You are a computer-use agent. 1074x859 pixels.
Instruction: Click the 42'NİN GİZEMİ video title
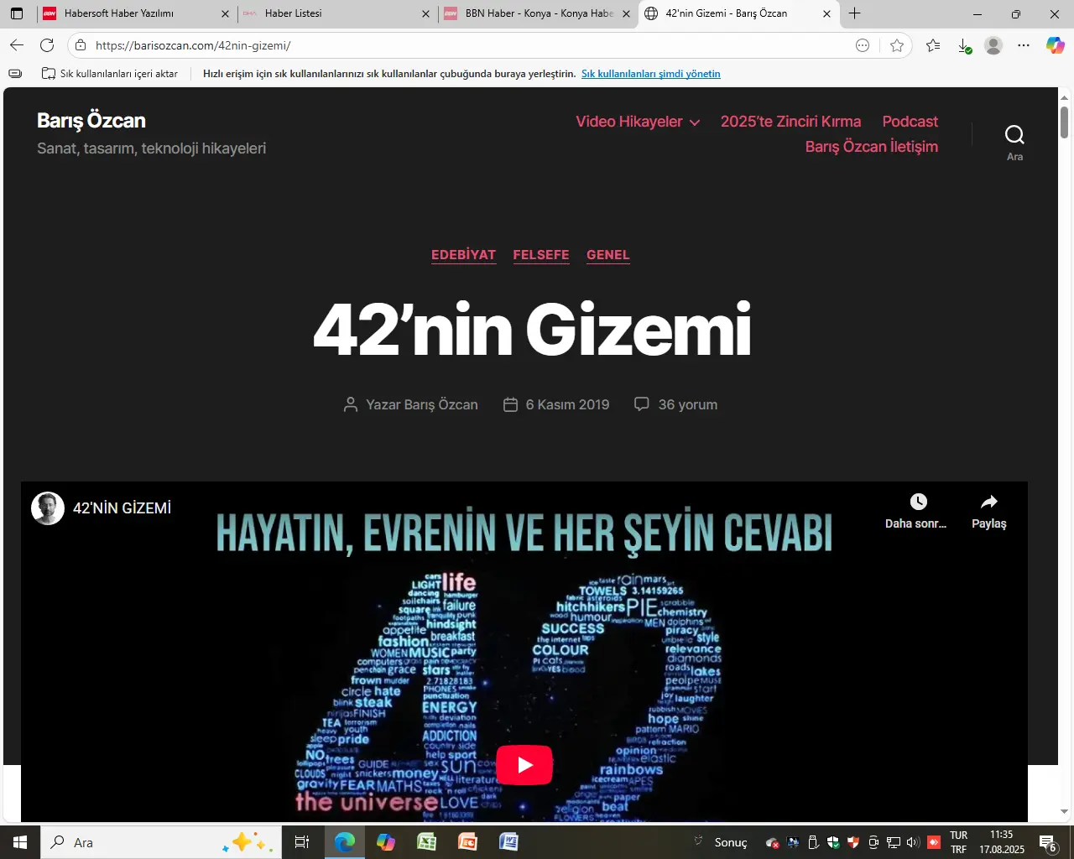point(122,508)
